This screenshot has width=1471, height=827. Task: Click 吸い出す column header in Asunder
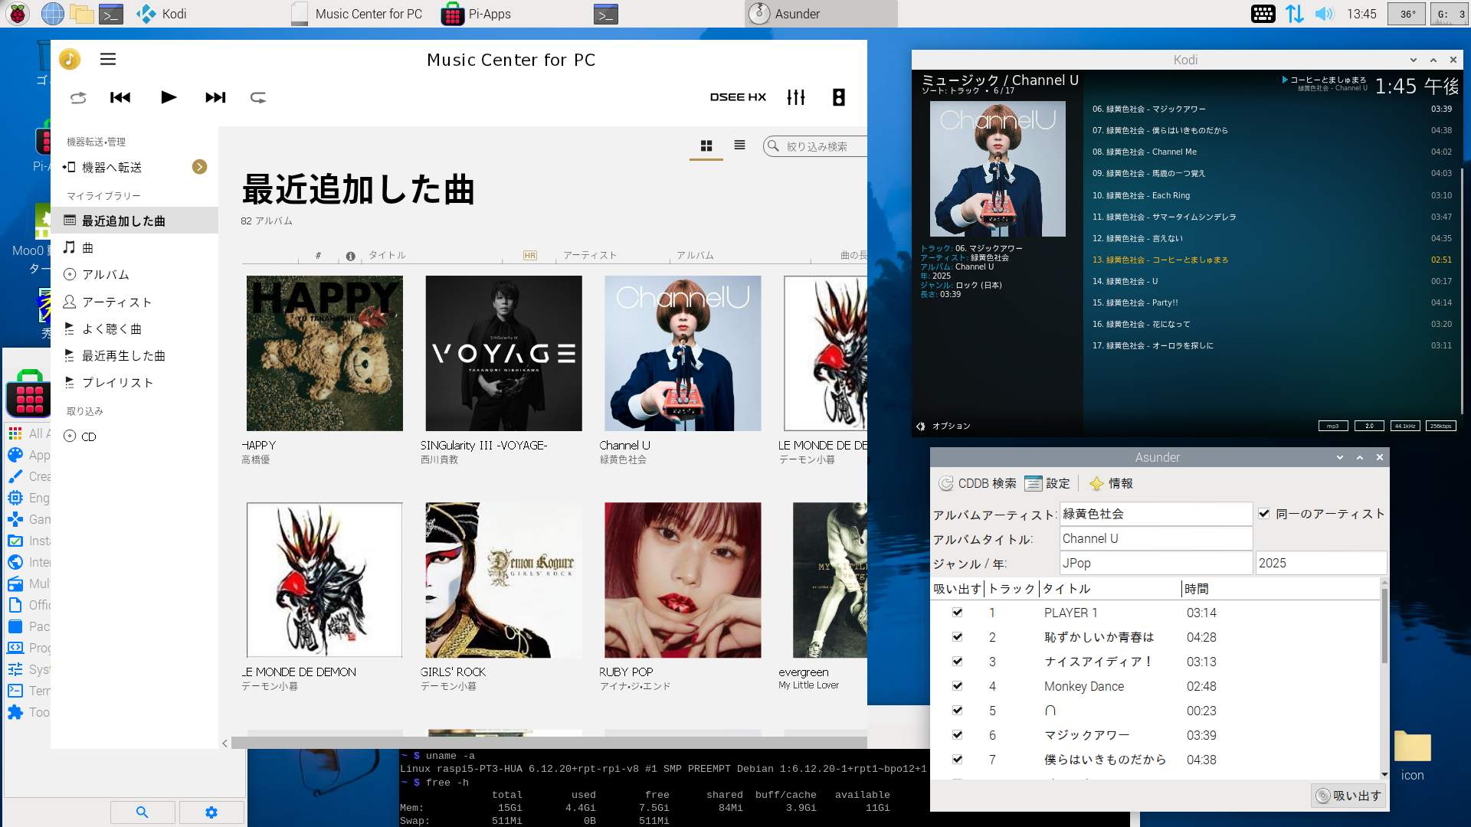click(x=957, y=589)
